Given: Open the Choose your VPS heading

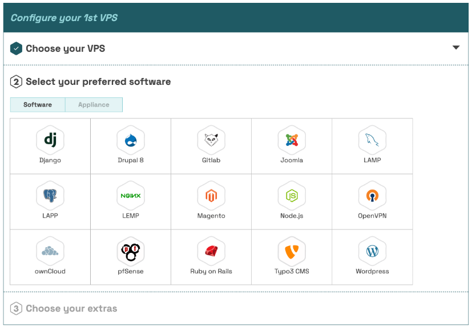Looking at the screenshot, I should coord(65,48).
